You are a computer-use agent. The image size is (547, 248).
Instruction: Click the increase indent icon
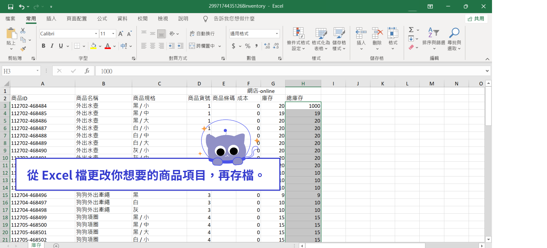[x=181, y=46]
